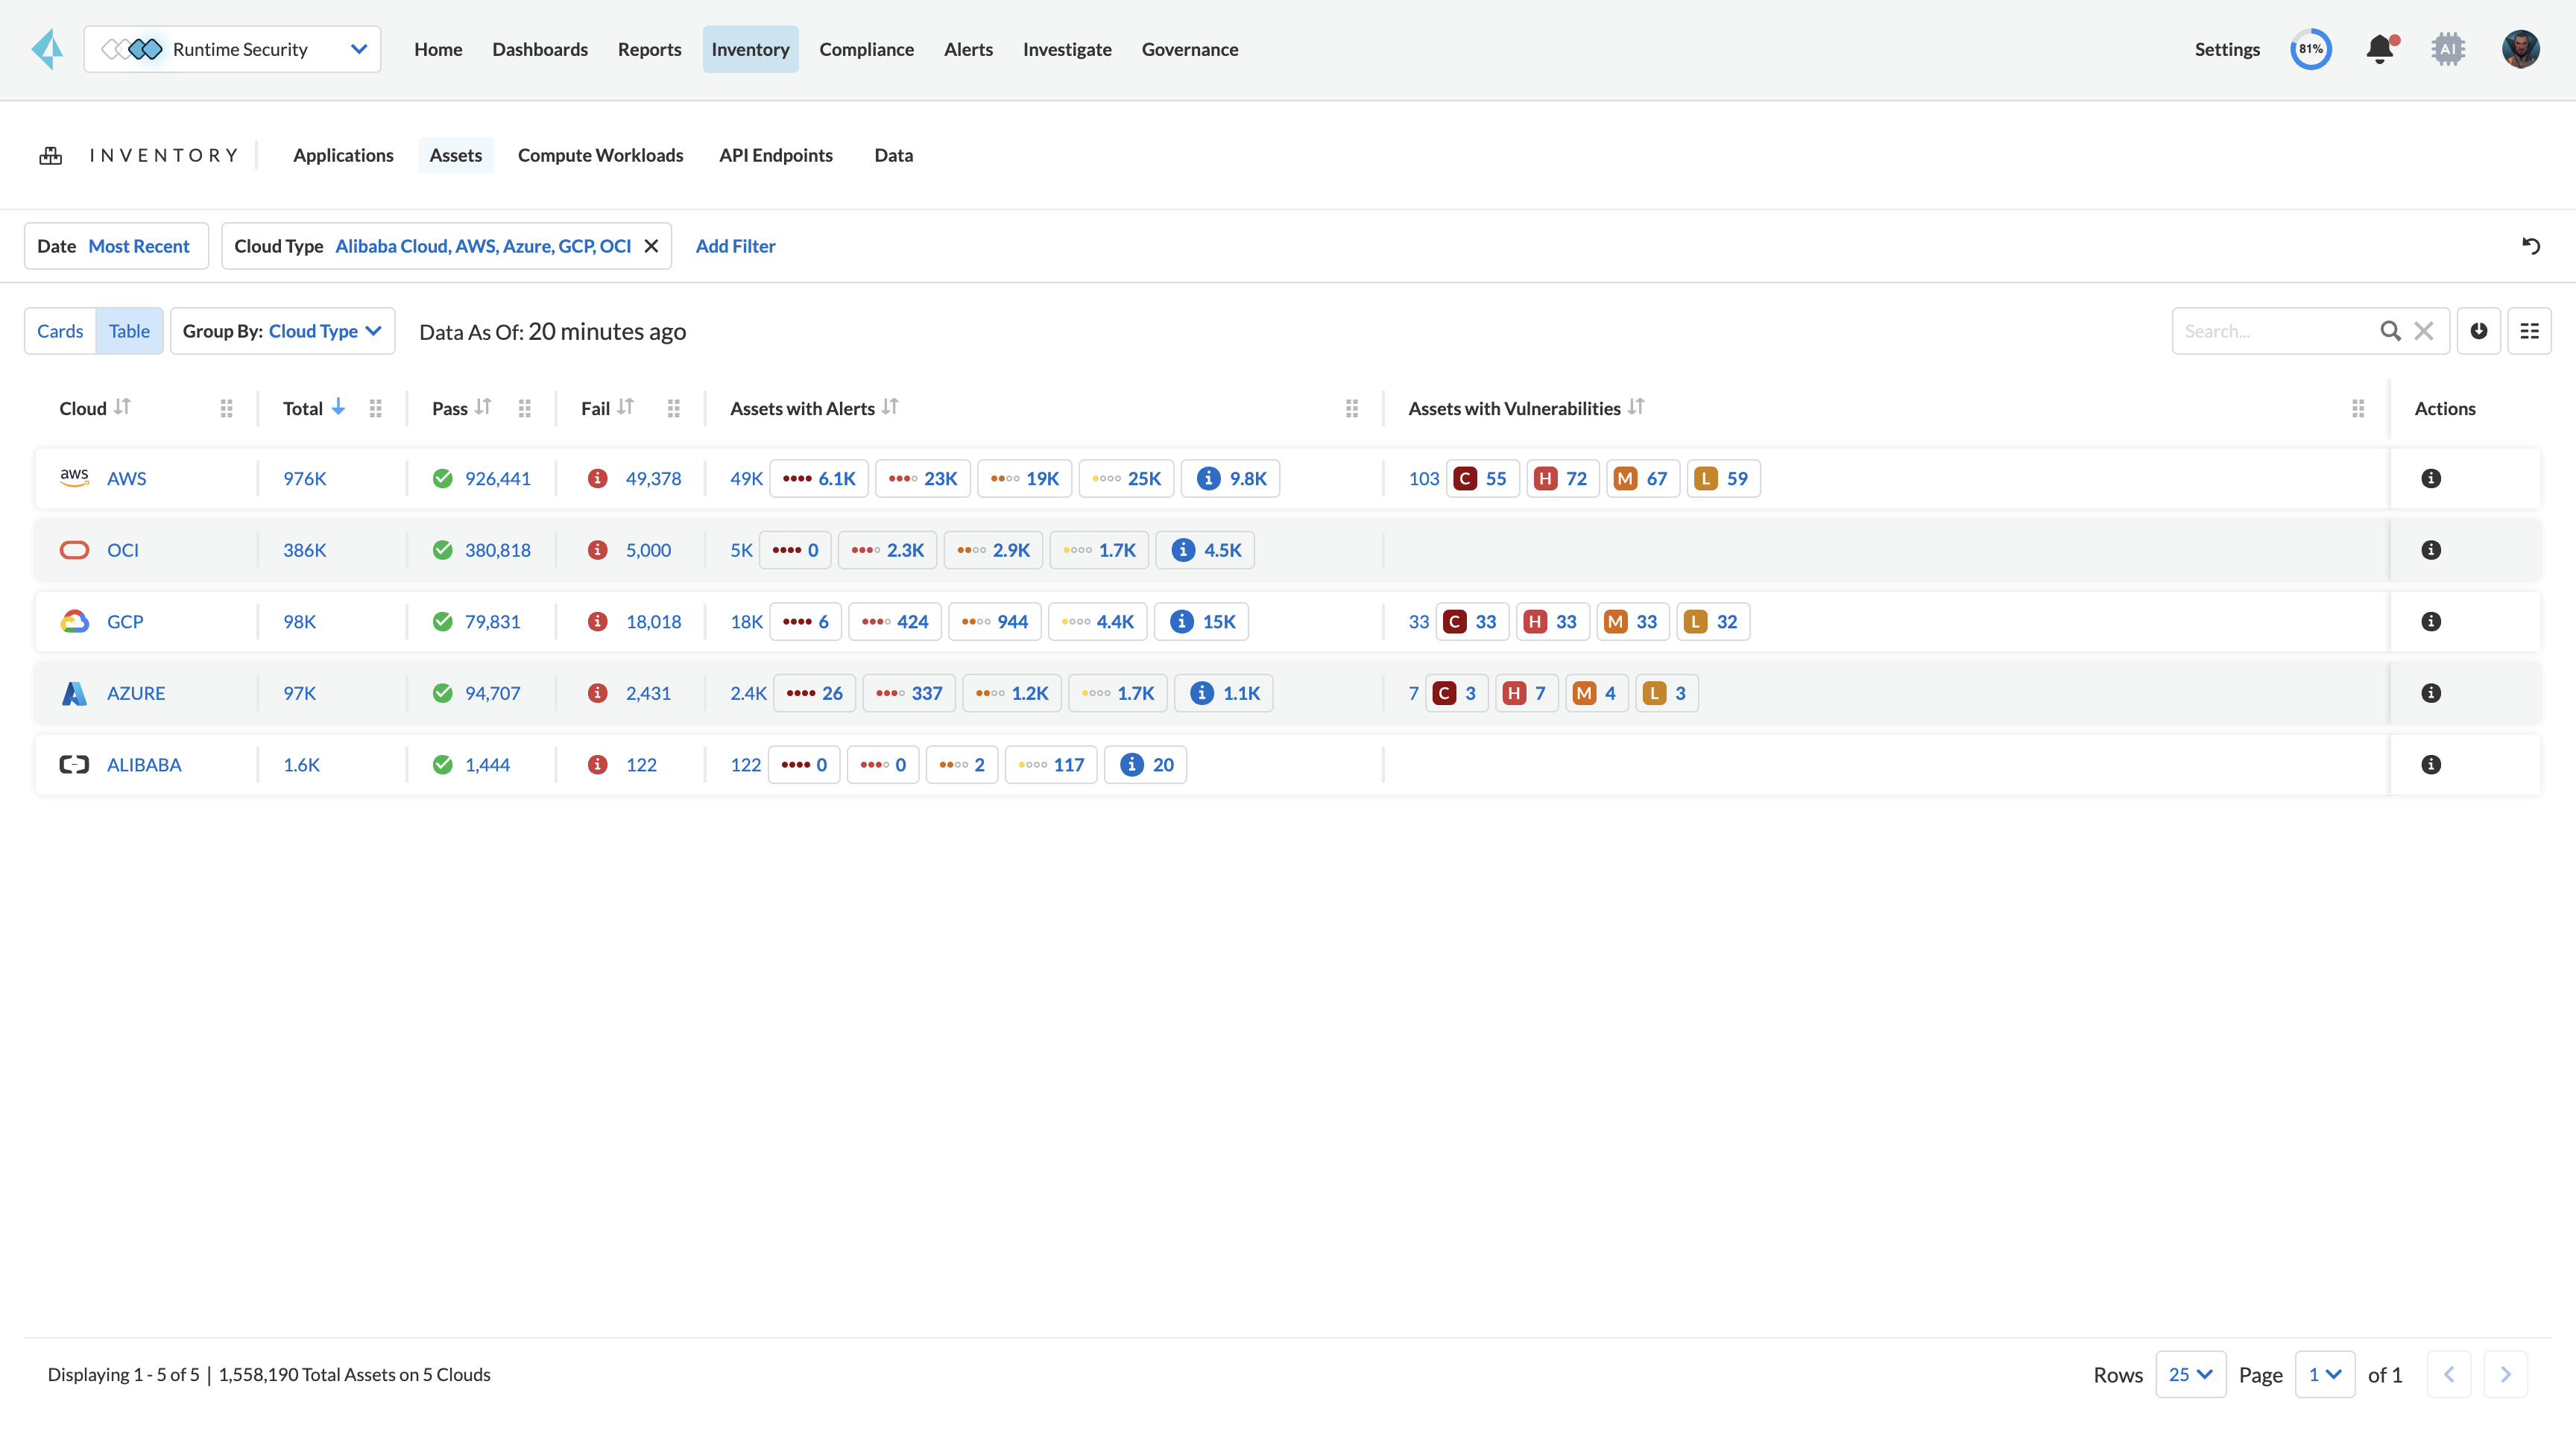Click the GCP info action icon
The height and width of the screenshot is (1431, 2576).
[2430, 620]
